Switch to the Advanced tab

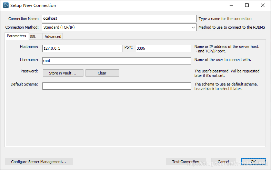53,37
